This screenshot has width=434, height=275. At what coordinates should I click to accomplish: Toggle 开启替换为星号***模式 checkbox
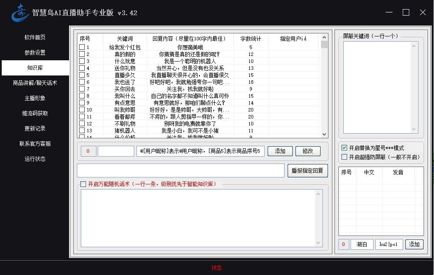345,148
